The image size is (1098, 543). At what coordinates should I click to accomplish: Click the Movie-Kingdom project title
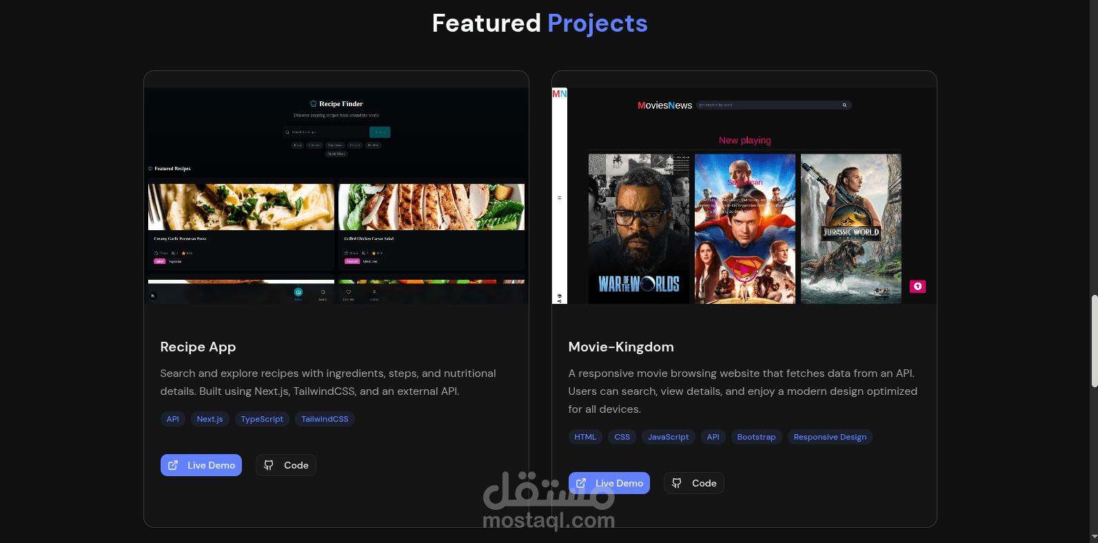tap(621, 347)
